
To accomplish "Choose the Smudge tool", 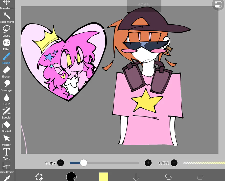I will pos(6,86).
